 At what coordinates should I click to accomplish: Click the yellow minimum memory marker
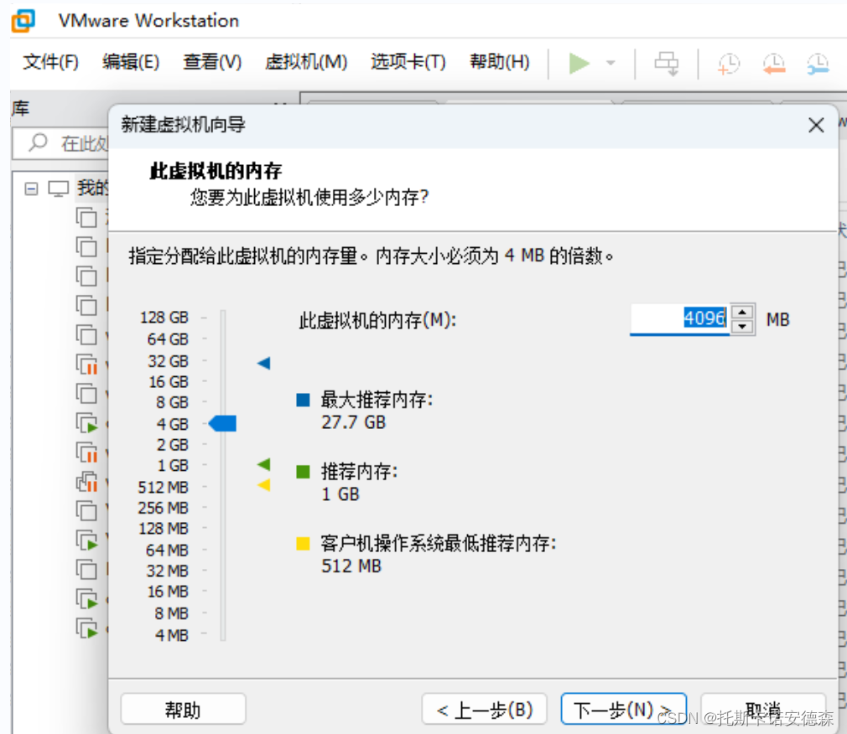click(x=263, y=484)
